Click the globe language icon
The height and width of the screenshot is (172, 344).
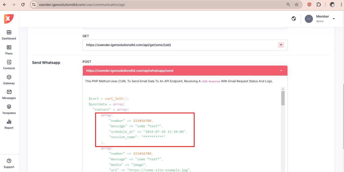(x=294, y=19)
